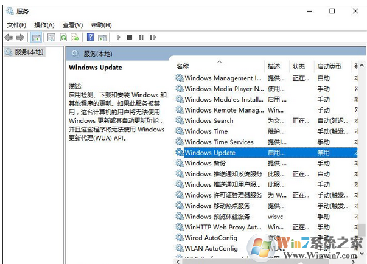
Task: Click the 自动(延迟 startup type of Windows Search
Action: click(x=333, y=121)
